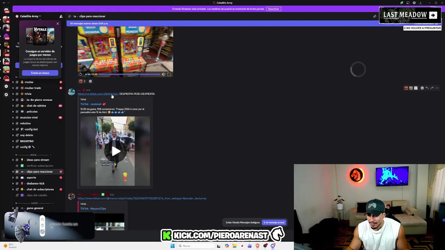Image resolution: width=445 pixels, height=250 pixels.
Task: Open the MaryoriClips video thumbnail
Action: click(x=110, y=222)
